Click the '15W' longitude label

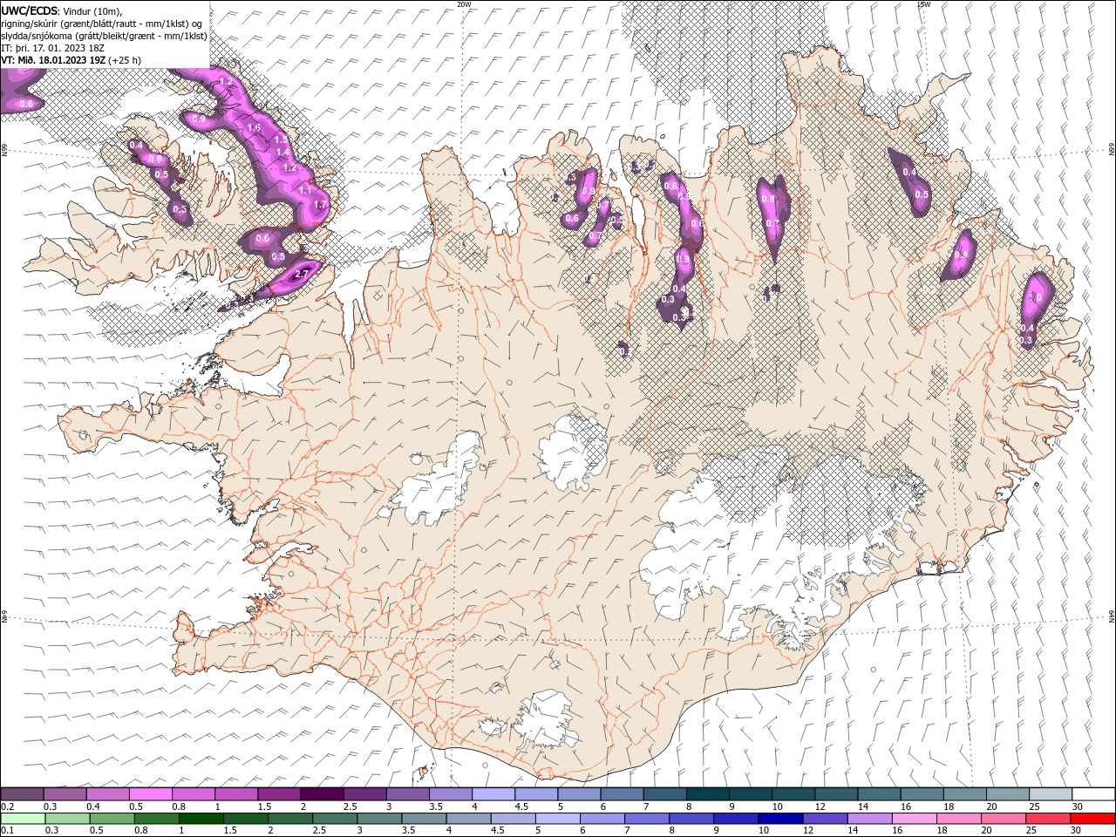point(922,4)
